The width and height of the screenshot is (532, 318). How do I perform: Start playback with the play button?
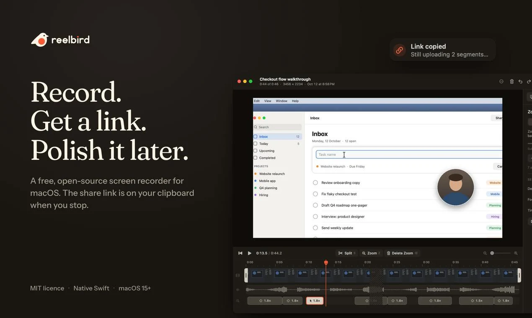tap(250, 253)
